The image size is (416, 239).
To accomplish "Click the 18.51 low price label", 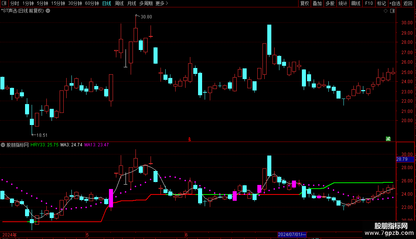I will [42, 135].
